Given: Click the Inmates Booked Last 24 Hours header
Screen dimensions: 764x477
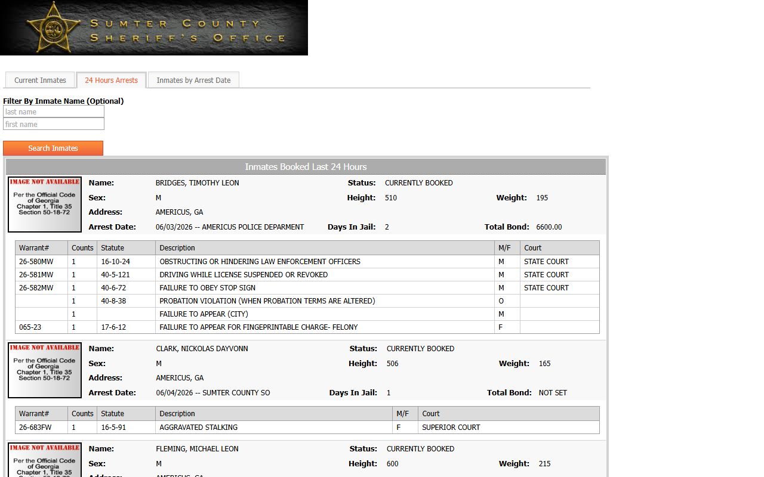Looking at the screenshot, I should [306, 167].
